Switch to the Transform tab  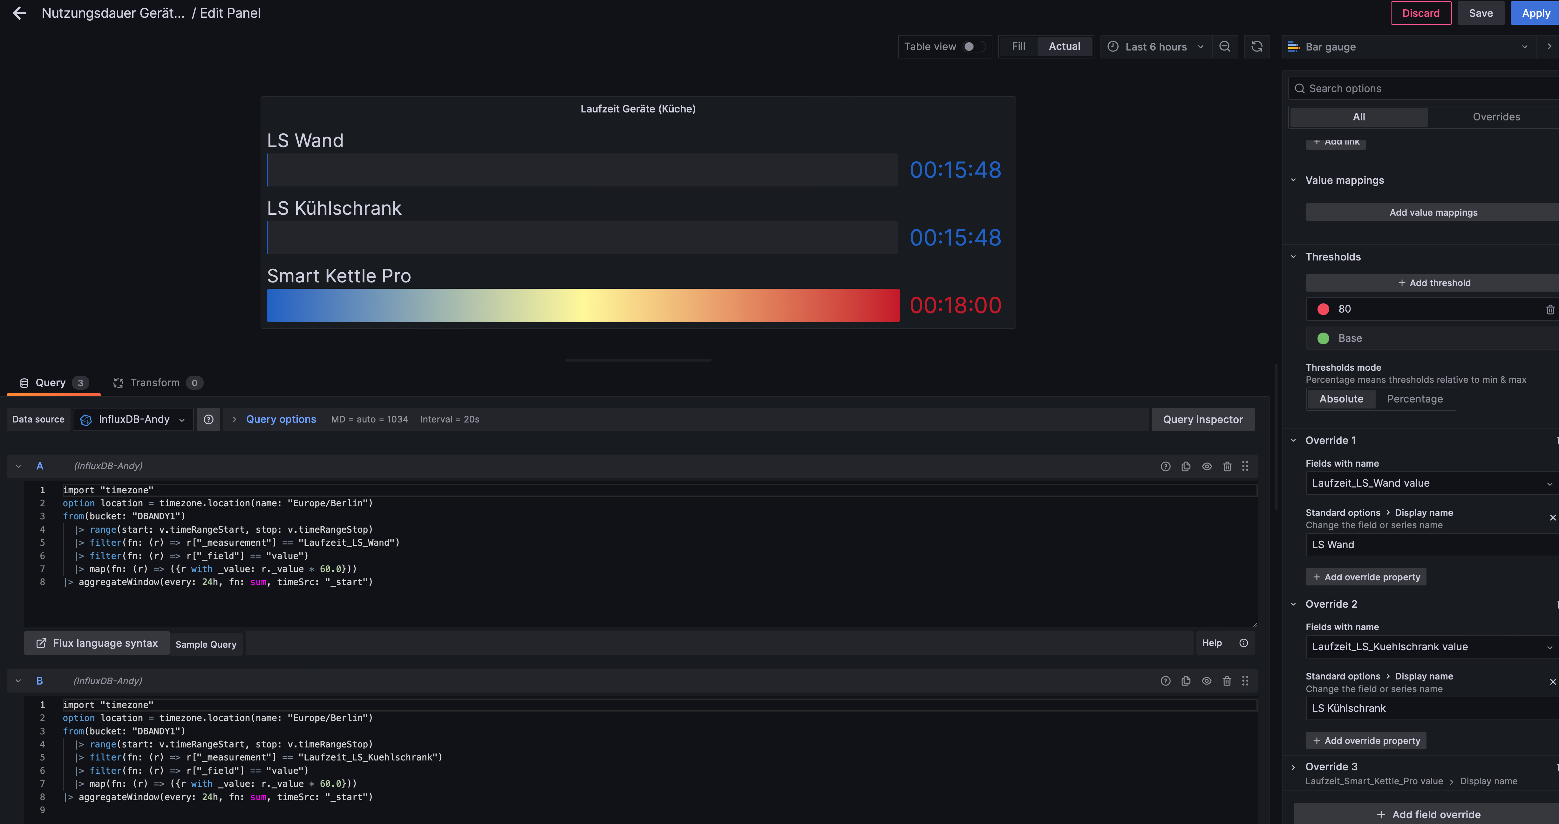pyautogui.click(x=155, y=383)
